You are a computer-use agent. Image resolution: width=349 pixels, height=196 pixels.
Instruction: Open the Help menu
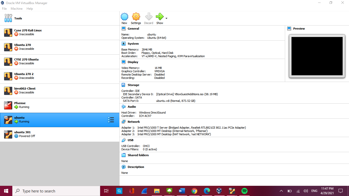[x=30, y=9]
